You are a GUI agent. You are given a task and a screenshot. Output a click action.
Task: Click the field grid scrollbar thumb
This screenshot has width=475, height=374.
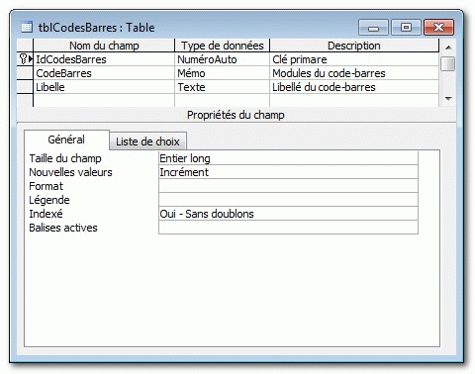448,63
